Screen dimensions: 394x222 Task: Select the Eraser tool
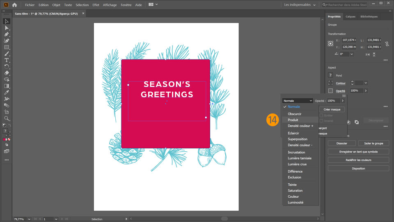click(7, 73)
